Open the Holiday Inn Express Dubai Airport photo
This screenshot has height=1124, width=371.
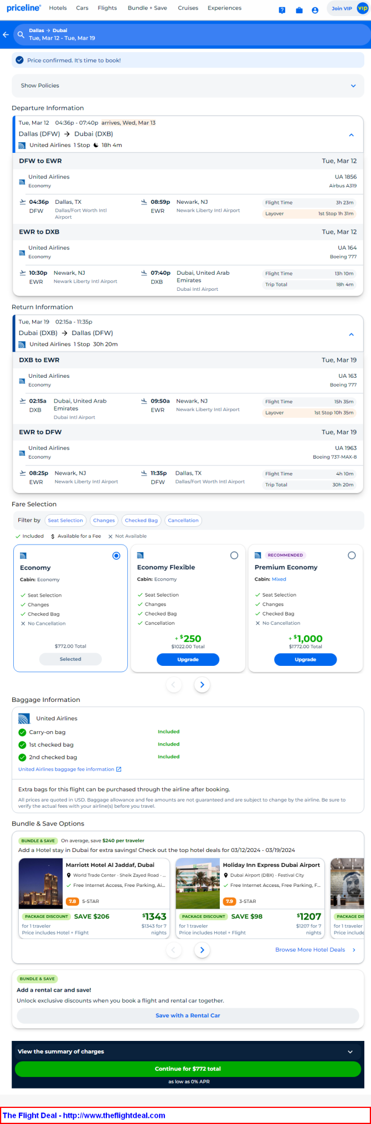pos(198,884)
